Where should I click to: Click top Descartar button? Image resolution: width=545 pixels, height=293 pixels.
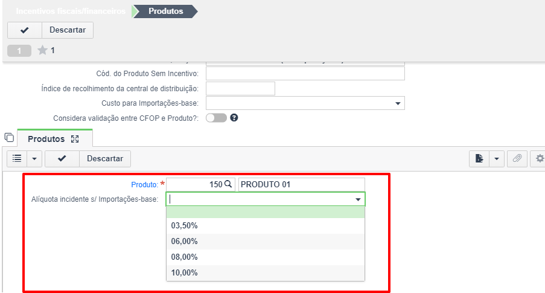pyautogui.click(x=68, y=30)
